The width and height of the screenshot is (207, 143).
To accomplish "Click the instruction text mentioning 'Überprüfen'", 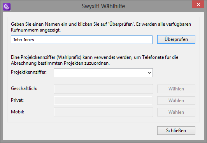I will [101, 27].
